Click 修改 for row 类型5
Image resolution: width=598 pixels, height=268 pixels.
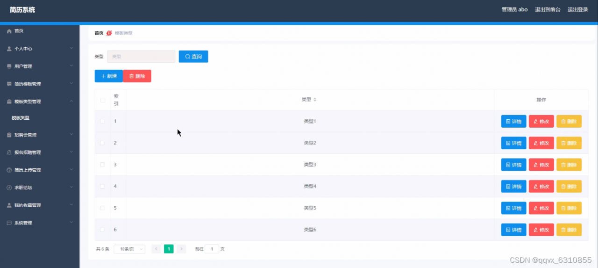(x=541, y=208)
